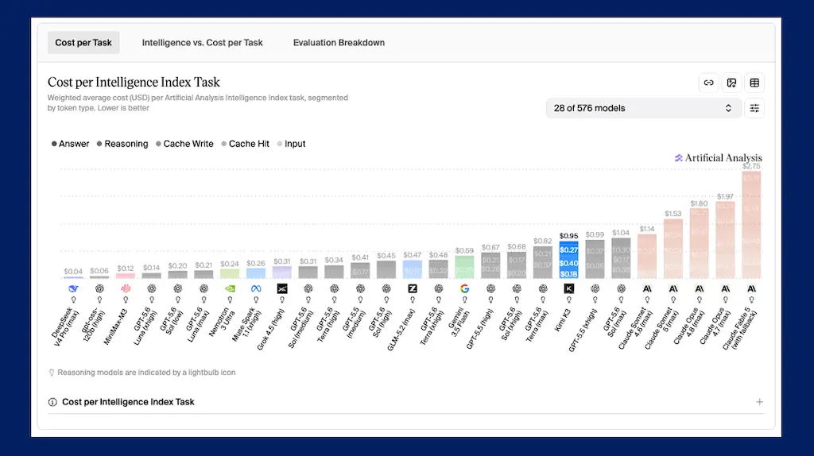814x456 pixels.
Task: Open chart filter settings sliders icon
Action: [754, 108]
